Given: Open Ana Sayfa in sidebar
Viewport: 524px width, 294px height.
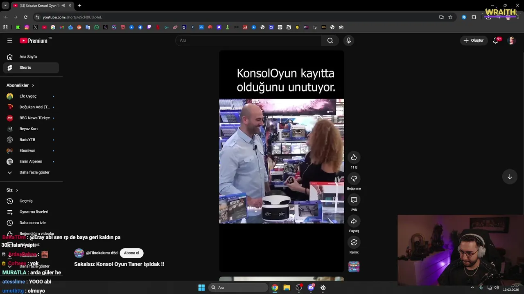Looking at the screenshot, I should point(31,57).
